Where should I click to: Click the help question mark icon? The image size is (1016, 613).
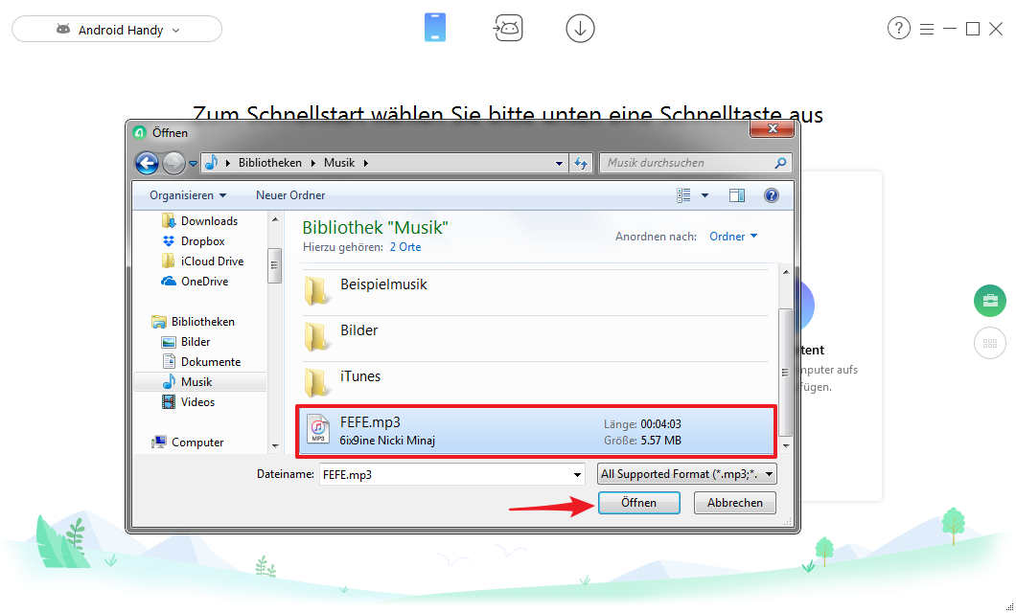click(899, 29)
